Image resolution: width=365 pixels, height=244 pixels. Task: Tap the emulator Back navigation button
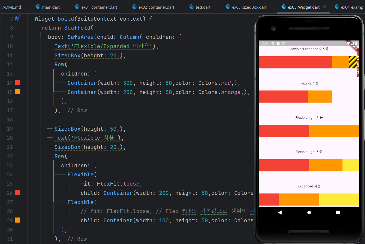tap(280, 212)
